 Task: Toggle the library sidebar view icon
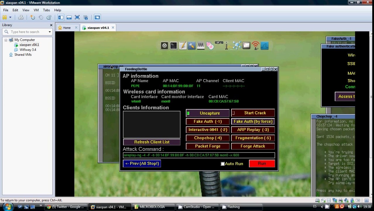61,18
